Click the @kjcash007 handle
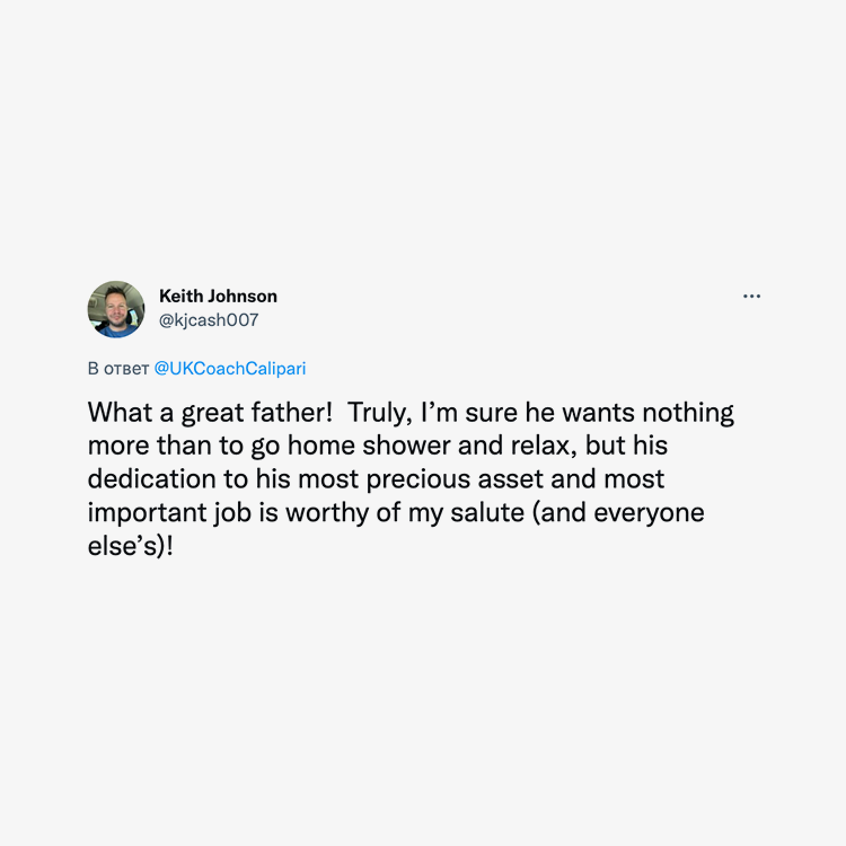Image resolution: width=846 pixels, height=846 pixels. coord(209,320)
